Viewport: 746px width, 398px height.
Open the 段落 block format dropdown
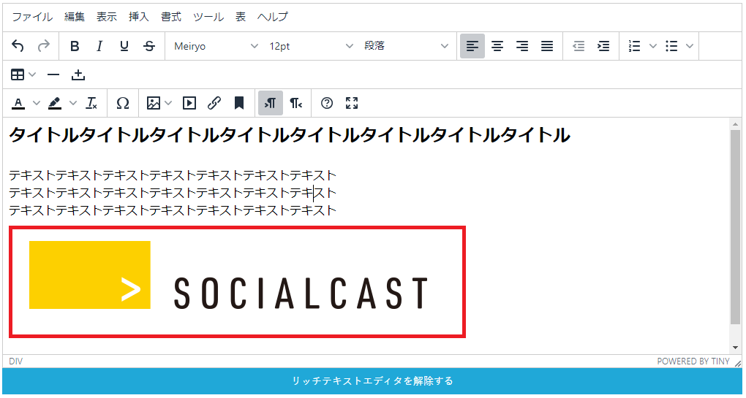pos(406,46)
